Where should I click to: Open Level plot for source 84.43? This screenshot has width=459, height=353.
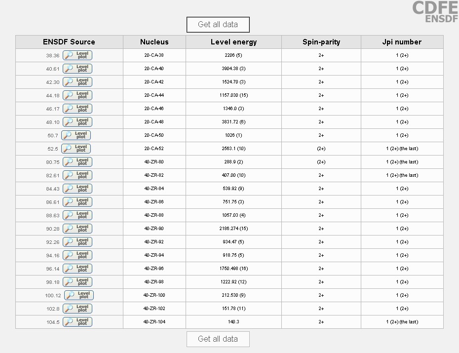click(77, 189)
